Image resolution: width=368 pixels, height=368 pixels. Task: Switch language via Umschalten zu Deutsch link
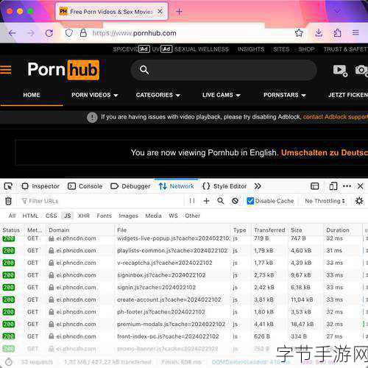click(325, 152)
